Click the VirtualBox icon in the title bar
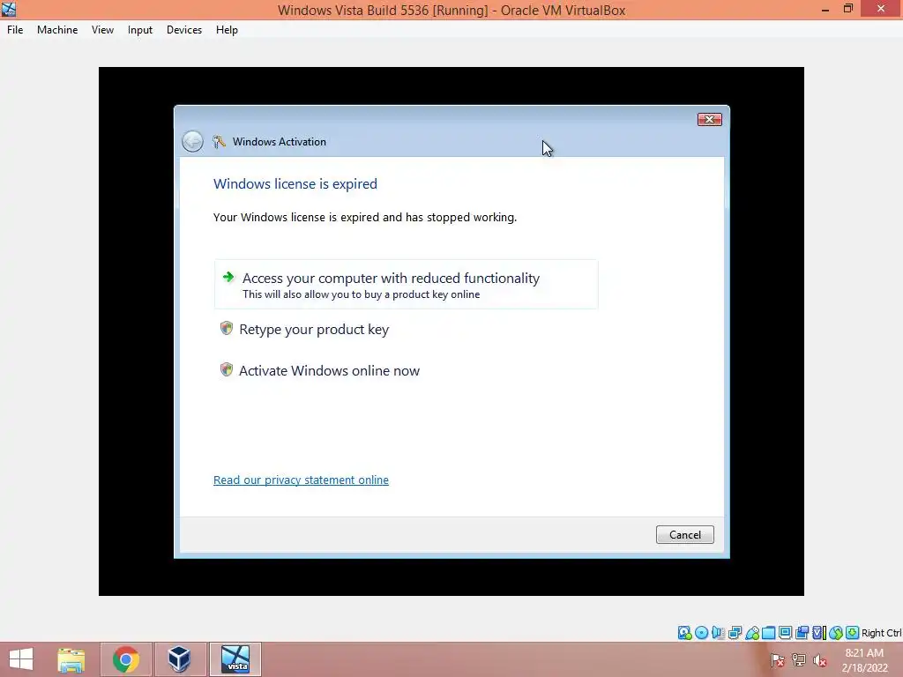Image resolution: width=903 pixels, height=677 pixels. coord(9,9)
